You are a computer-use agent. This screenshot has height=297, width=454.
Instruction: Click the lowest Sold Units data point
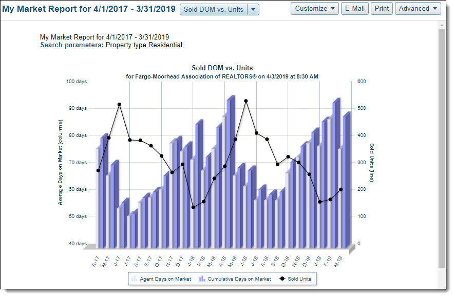coord(193,207)
